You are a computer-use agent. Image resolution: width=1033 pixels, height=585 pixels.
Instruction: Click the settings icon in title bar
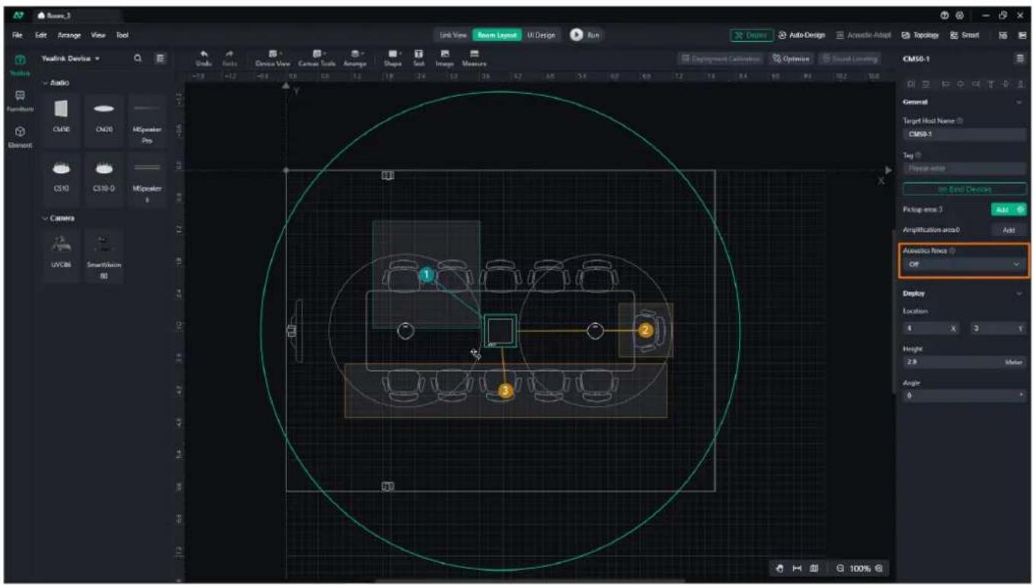tap(961, 14)
